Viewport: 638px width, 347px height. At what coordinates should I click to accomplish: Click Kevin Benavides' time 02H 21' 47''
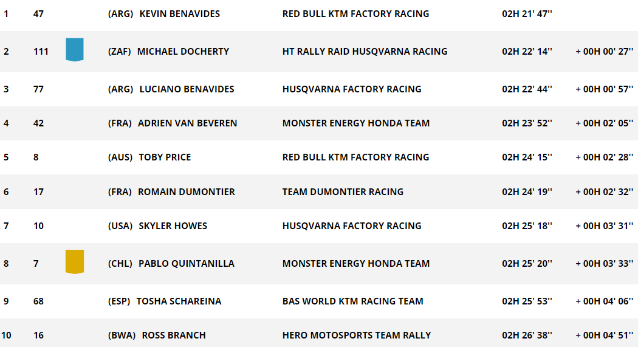pos(527,14)
